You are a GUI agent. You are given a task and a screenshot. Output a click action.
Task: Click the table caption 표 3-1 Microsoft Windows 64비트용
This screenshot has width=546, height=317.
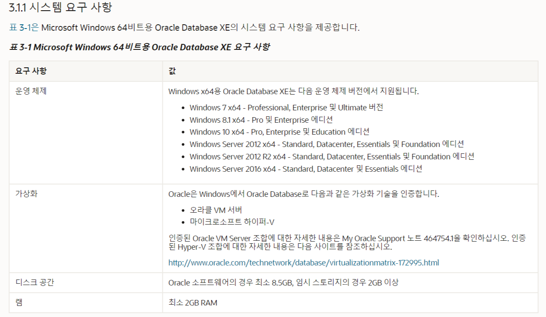click(139, 47)
